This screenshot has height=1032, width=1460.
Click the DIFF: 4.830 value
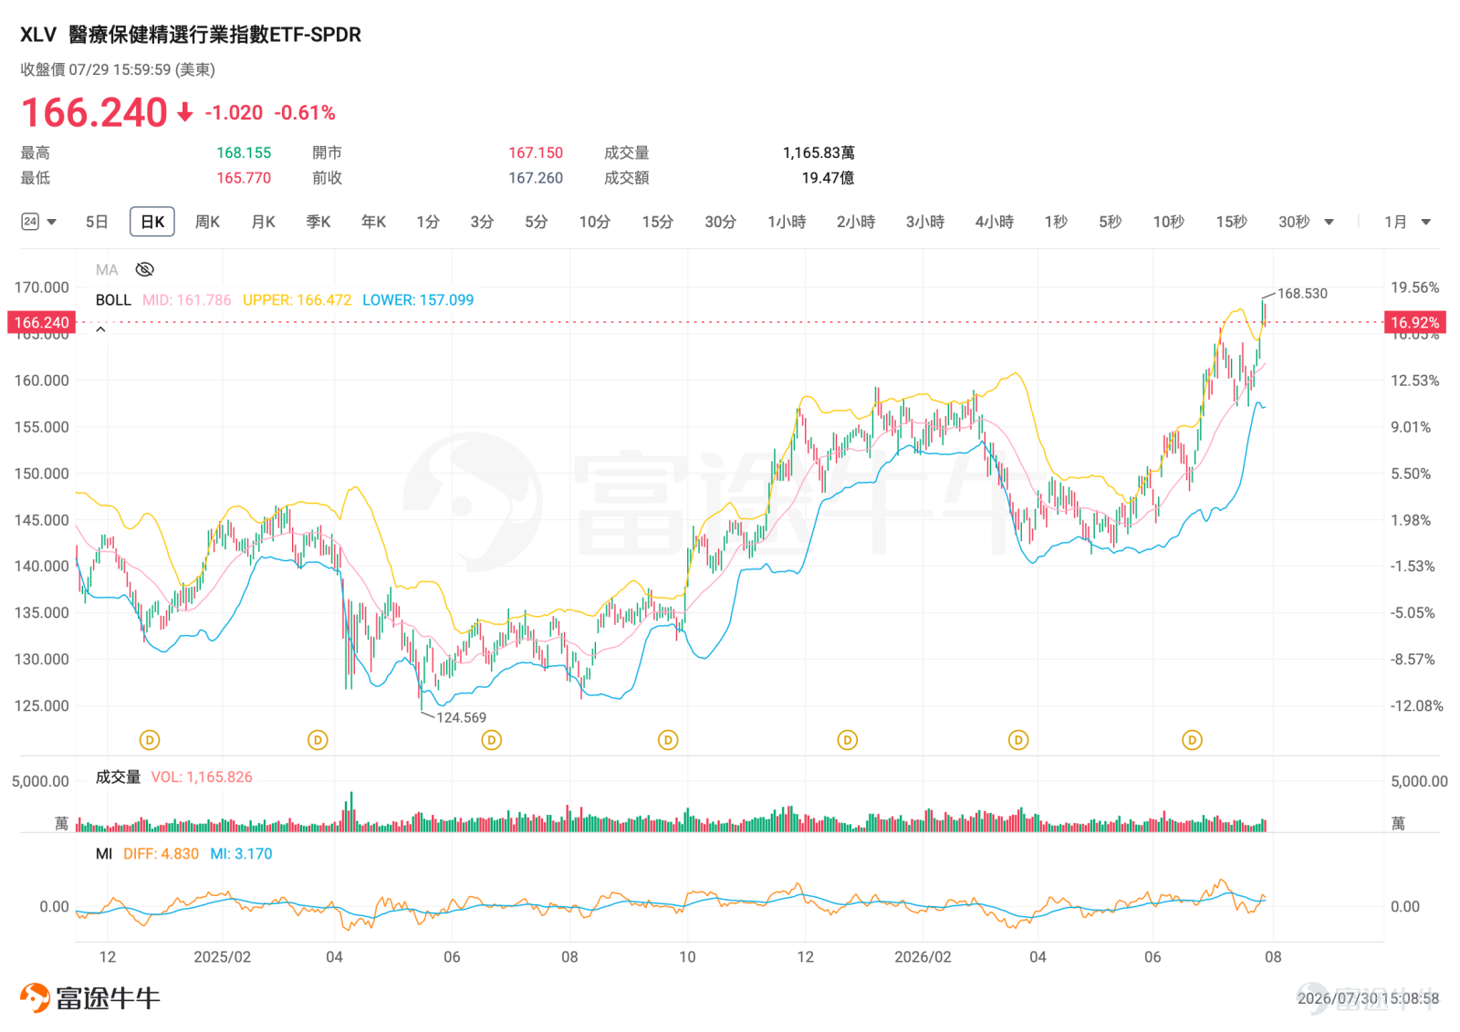[161, 854]
